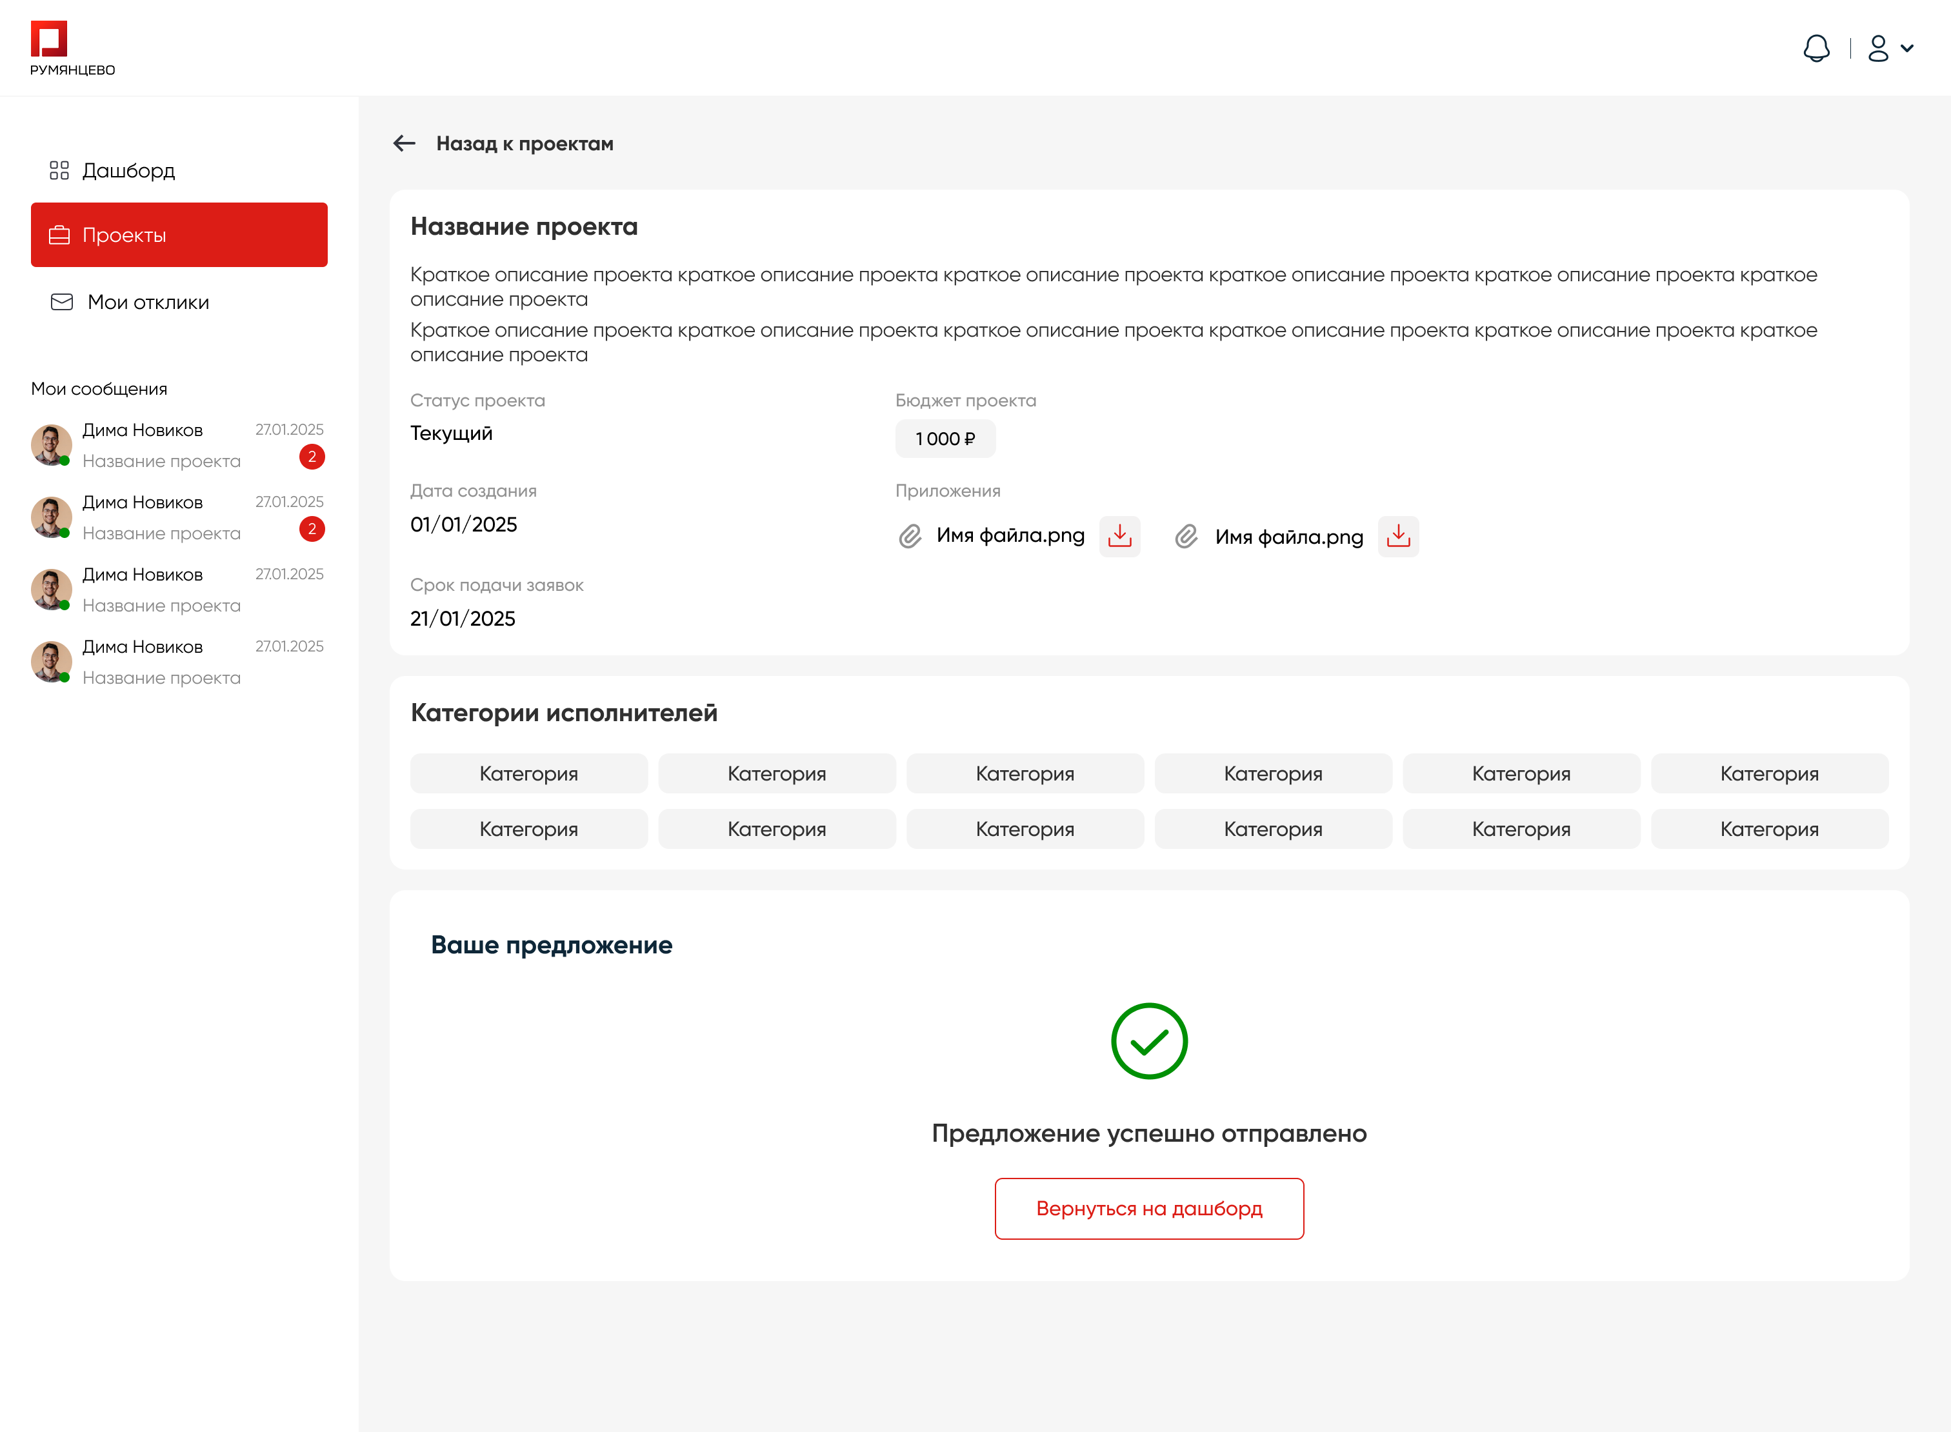The width and height of the screenshot is (1951, 1432).
Task: Select the last Категория chip in bottom row
Action: click(1769, 829)
